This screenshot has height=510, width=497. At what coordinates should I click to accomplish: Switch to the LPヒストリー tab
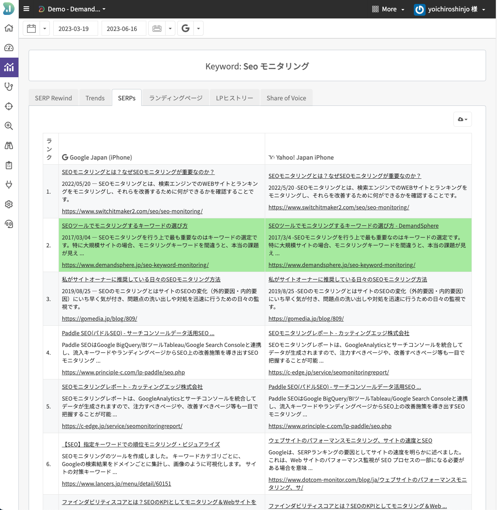point(235,98)
